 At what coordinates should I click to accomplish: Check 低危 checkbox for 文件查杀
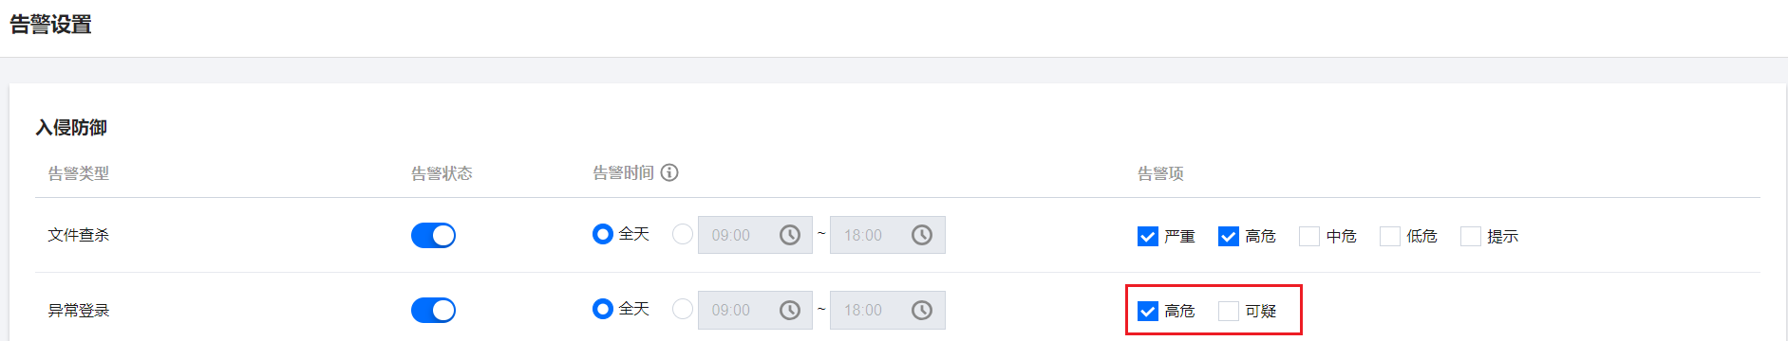[1390, 236]
